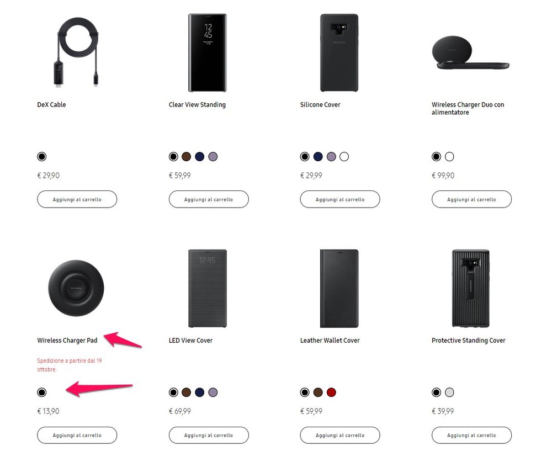
Task: Select brown color for Clear View Standing
Action: (x=186, y=157)
